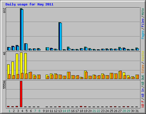Screen dimensions: 146x114
Task: Click day label 11 on the x-axis
Action: click(51, 111)
